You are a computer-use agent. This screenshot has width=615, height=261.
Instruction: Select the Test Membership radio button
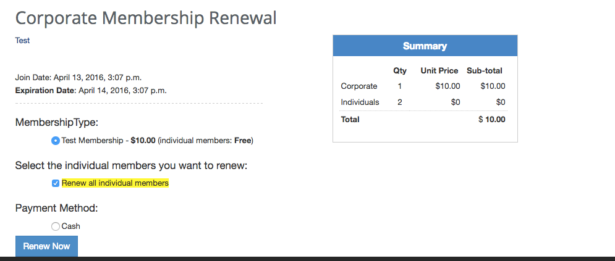point(56,141)
